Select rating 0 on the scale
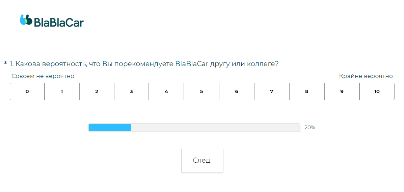The width and height of the screenshot is (404, 192). [x=27, y=91]
